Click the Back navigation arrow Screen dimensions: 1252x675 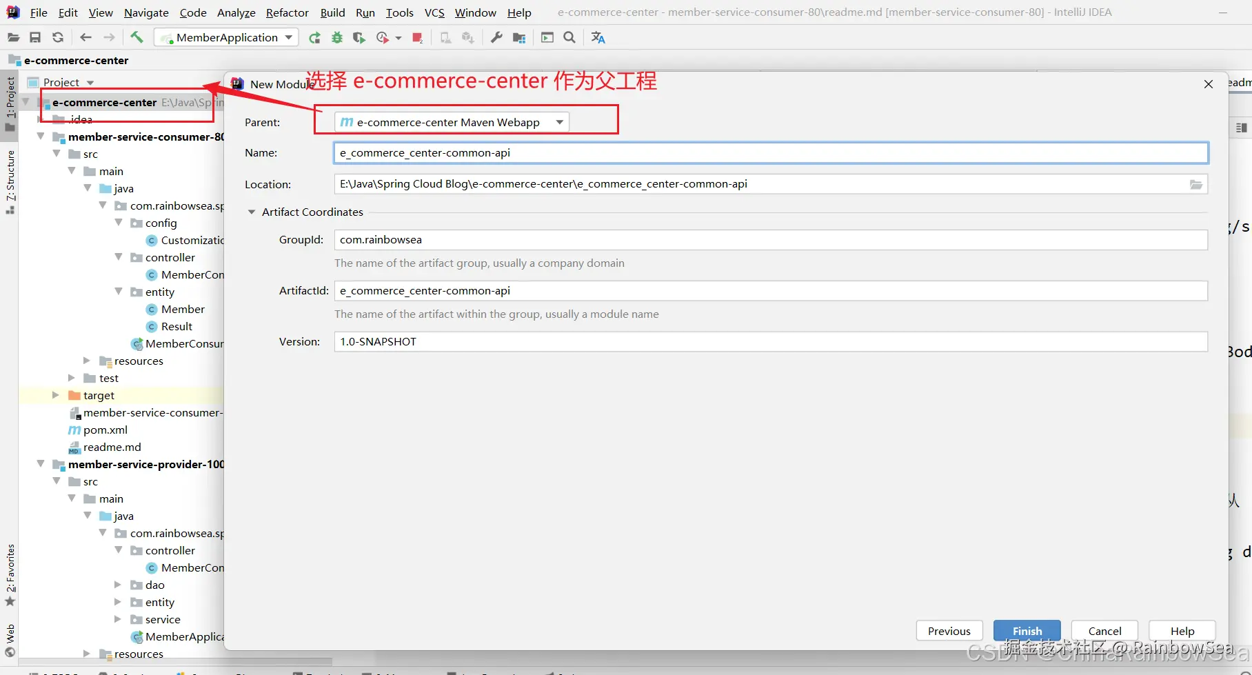[85, 38]
